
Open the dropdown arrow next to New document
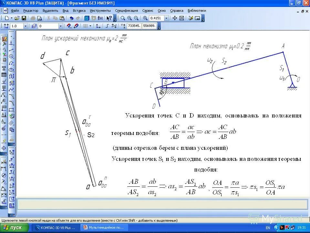[12, 18]
